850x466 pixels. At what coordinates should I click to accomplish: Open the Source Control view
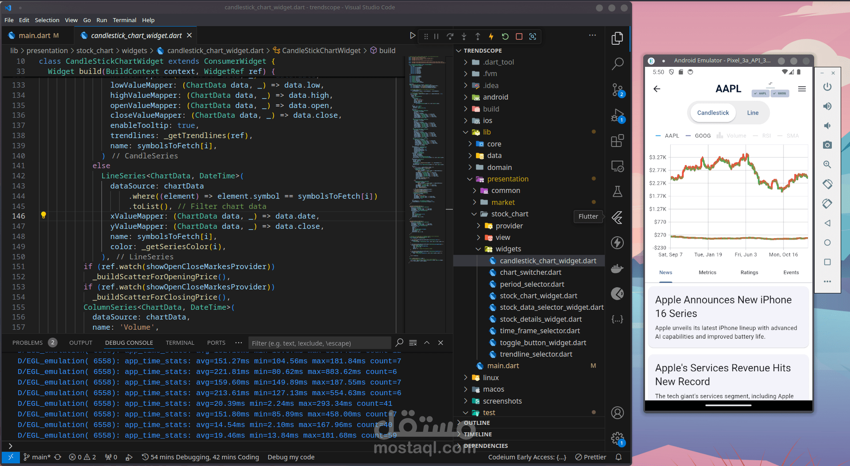click(617, 90)
